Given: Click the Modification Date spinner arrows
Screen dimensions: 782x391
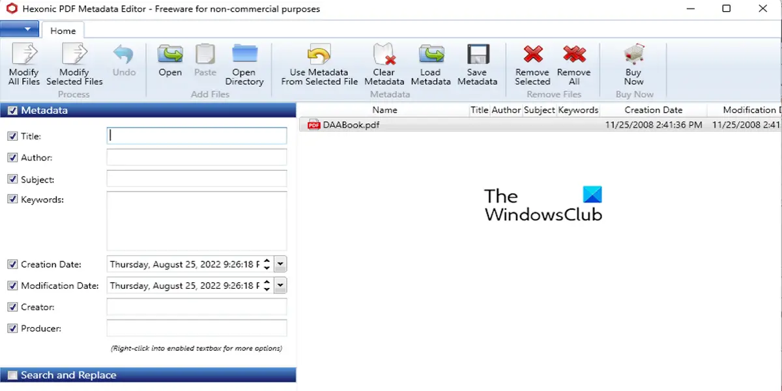Looking at the screenshot, I should pyautogui.click(x=267, y=285).
